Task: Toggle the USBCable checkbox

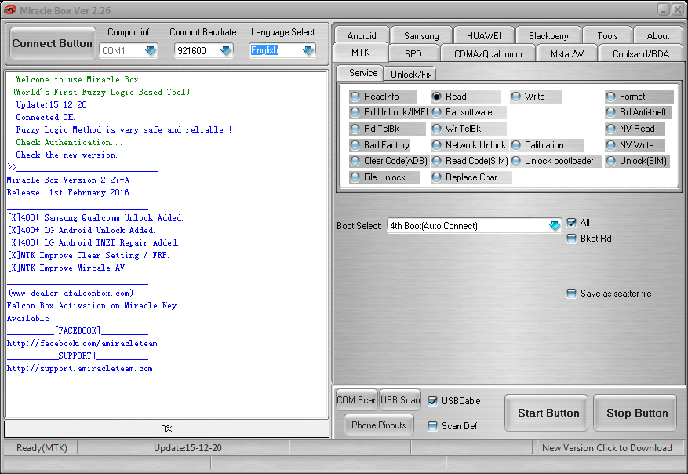Action: 432,401
